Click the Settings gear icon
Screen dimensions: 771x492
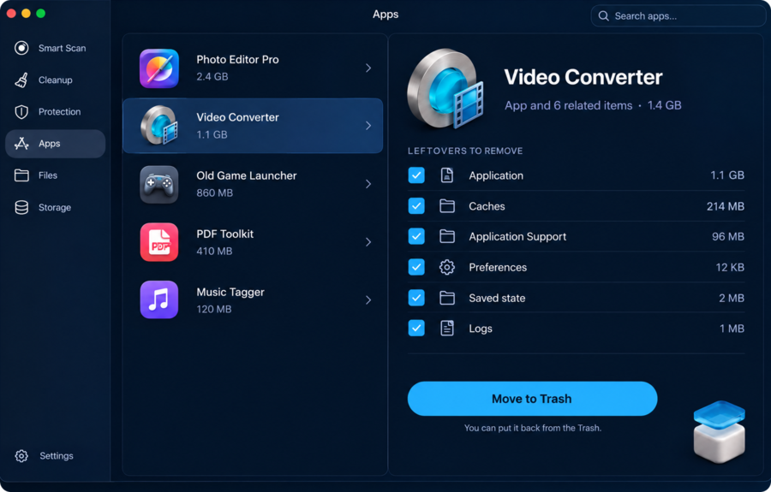(x=21, y=456)
